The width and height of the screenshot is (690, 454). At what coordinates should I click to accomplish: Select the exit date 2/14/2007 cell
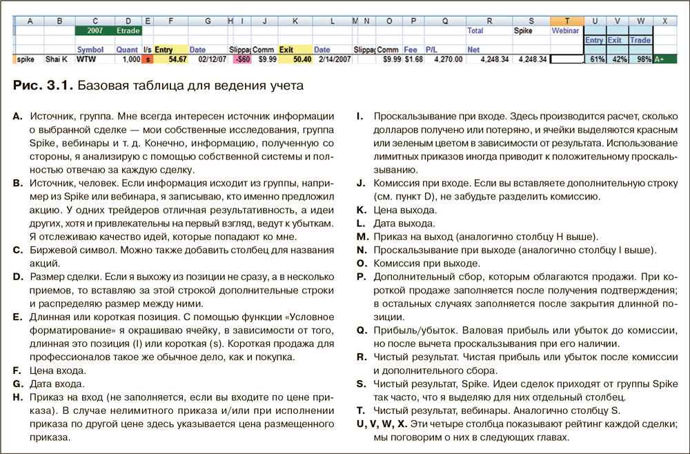click(x=332, y=60)
